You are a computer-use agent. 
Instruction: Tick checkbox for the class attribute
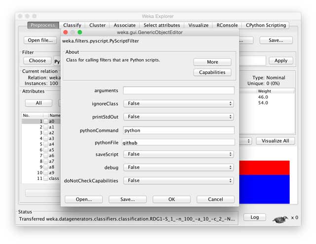[x=46, y=178]
